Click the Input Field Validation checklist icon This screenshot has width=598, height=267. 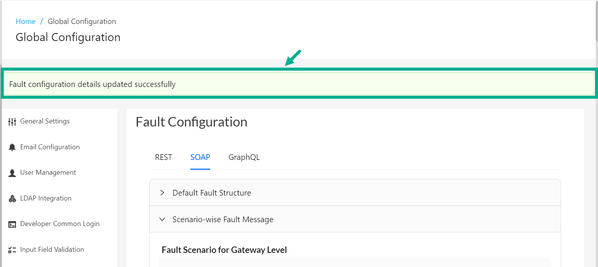click(12, 250)
